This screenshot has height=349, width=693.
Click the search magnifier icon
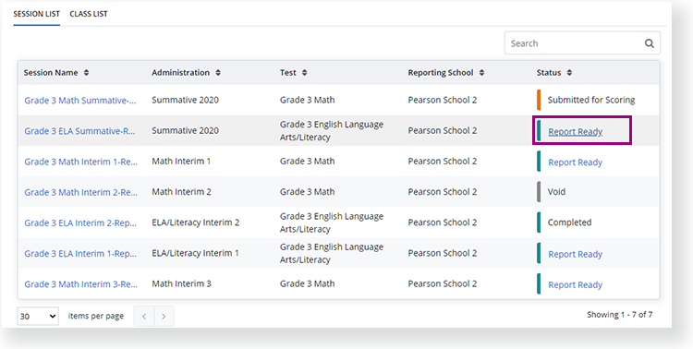coord(649,43)
